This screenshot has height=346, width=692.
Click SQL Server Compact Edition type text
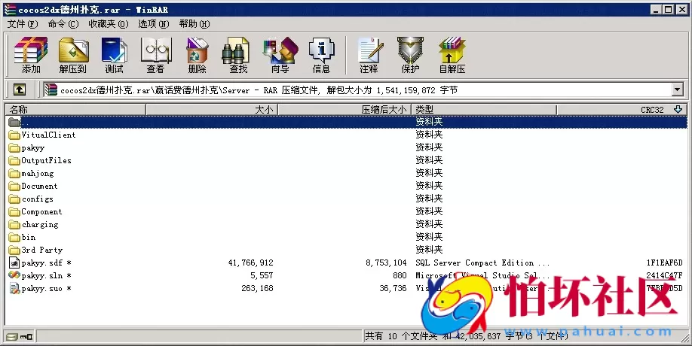482,263
